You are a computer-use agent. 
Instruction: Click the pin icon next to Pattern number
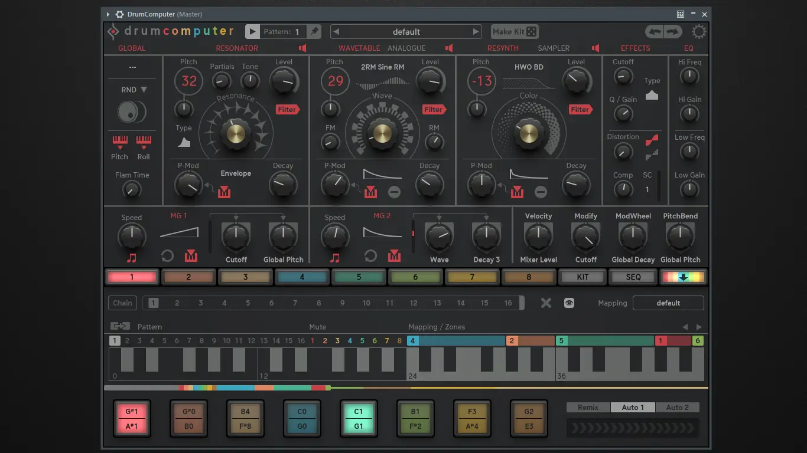point(313,31)
